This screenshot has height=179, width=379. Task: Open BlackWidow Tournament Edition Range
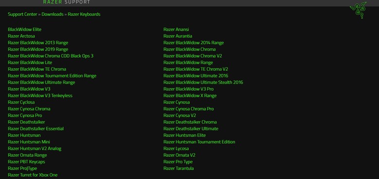[52, 76]
